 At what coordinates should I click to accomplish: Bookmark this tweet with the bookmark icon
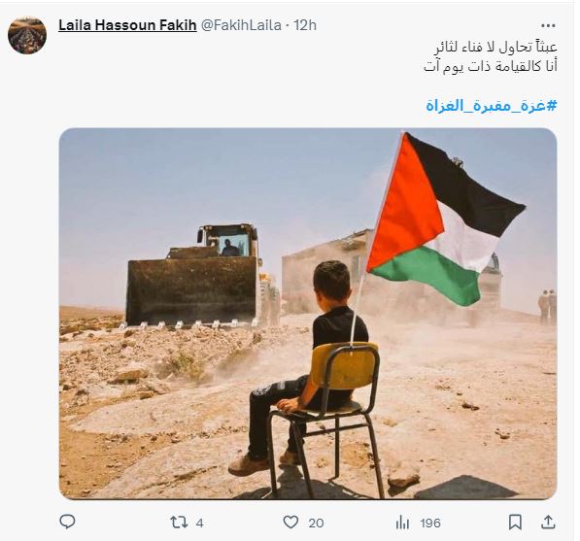(515, 523)
